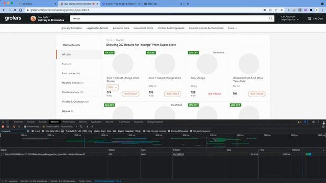Click the DevTools inspect element icon
This screenshot has width=326, height=183.
pyautogui.click(x=3, y=122)
